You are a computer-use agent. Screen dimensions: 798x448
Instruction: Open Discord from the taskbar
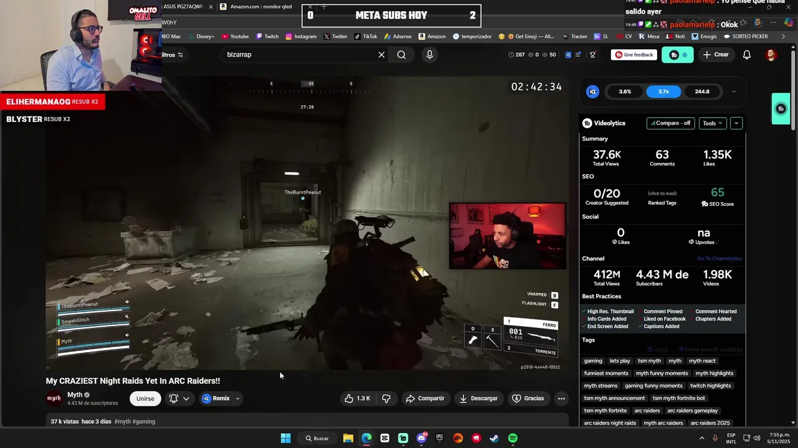[421, 438]
